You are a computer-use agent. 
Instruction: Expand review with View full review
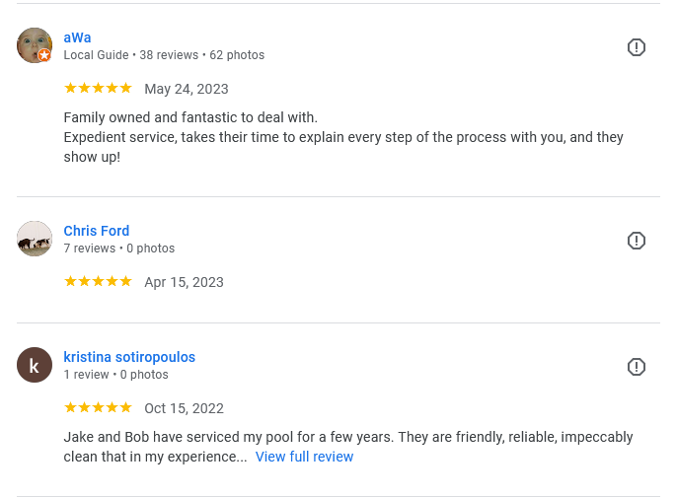304,457
